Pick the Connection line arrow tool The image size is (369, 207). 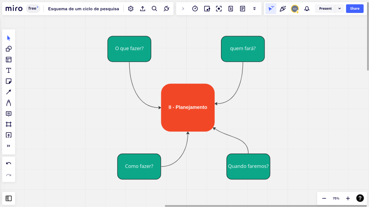[x=9, y=92]
